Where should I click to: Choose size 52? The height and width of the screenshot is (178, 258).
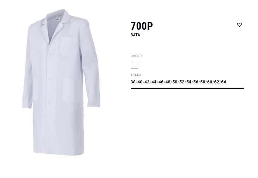click(182, 82)
